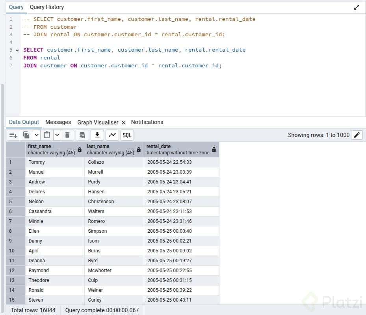Click the Add row icon

(x=13, y=135)
